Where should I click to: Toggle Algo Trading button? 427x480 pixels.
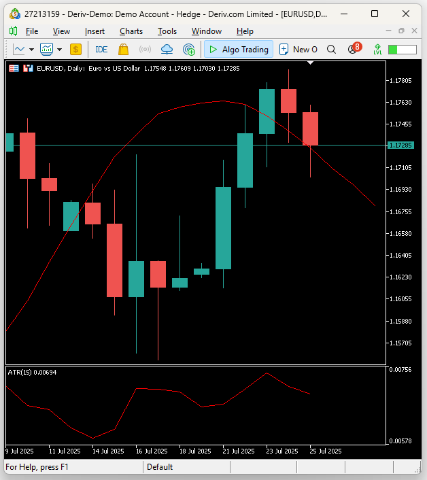coord(239,49)
